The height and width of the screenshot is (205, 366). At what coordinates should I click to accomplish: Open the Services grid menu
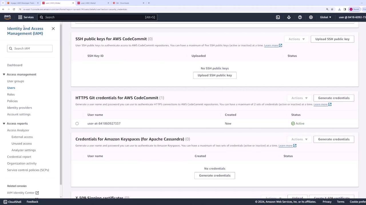pos(26,17)
